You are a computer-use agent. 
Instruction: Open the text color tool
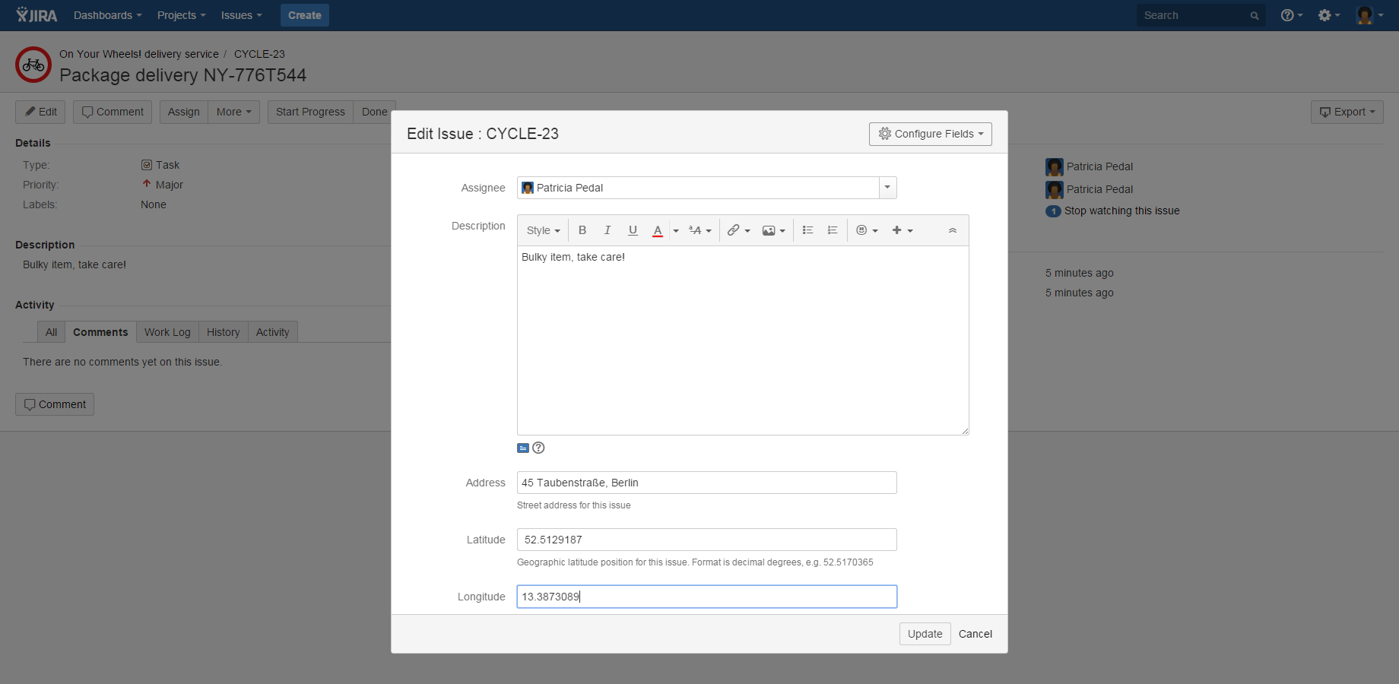tap(658, 230)
